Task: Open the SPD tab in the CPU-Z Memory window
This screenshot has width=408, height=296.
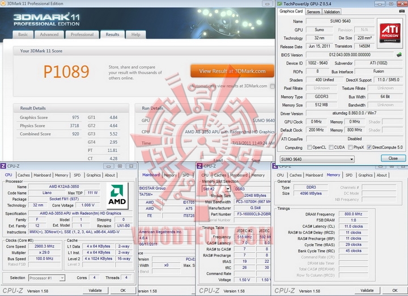Action: coord(349,175)
